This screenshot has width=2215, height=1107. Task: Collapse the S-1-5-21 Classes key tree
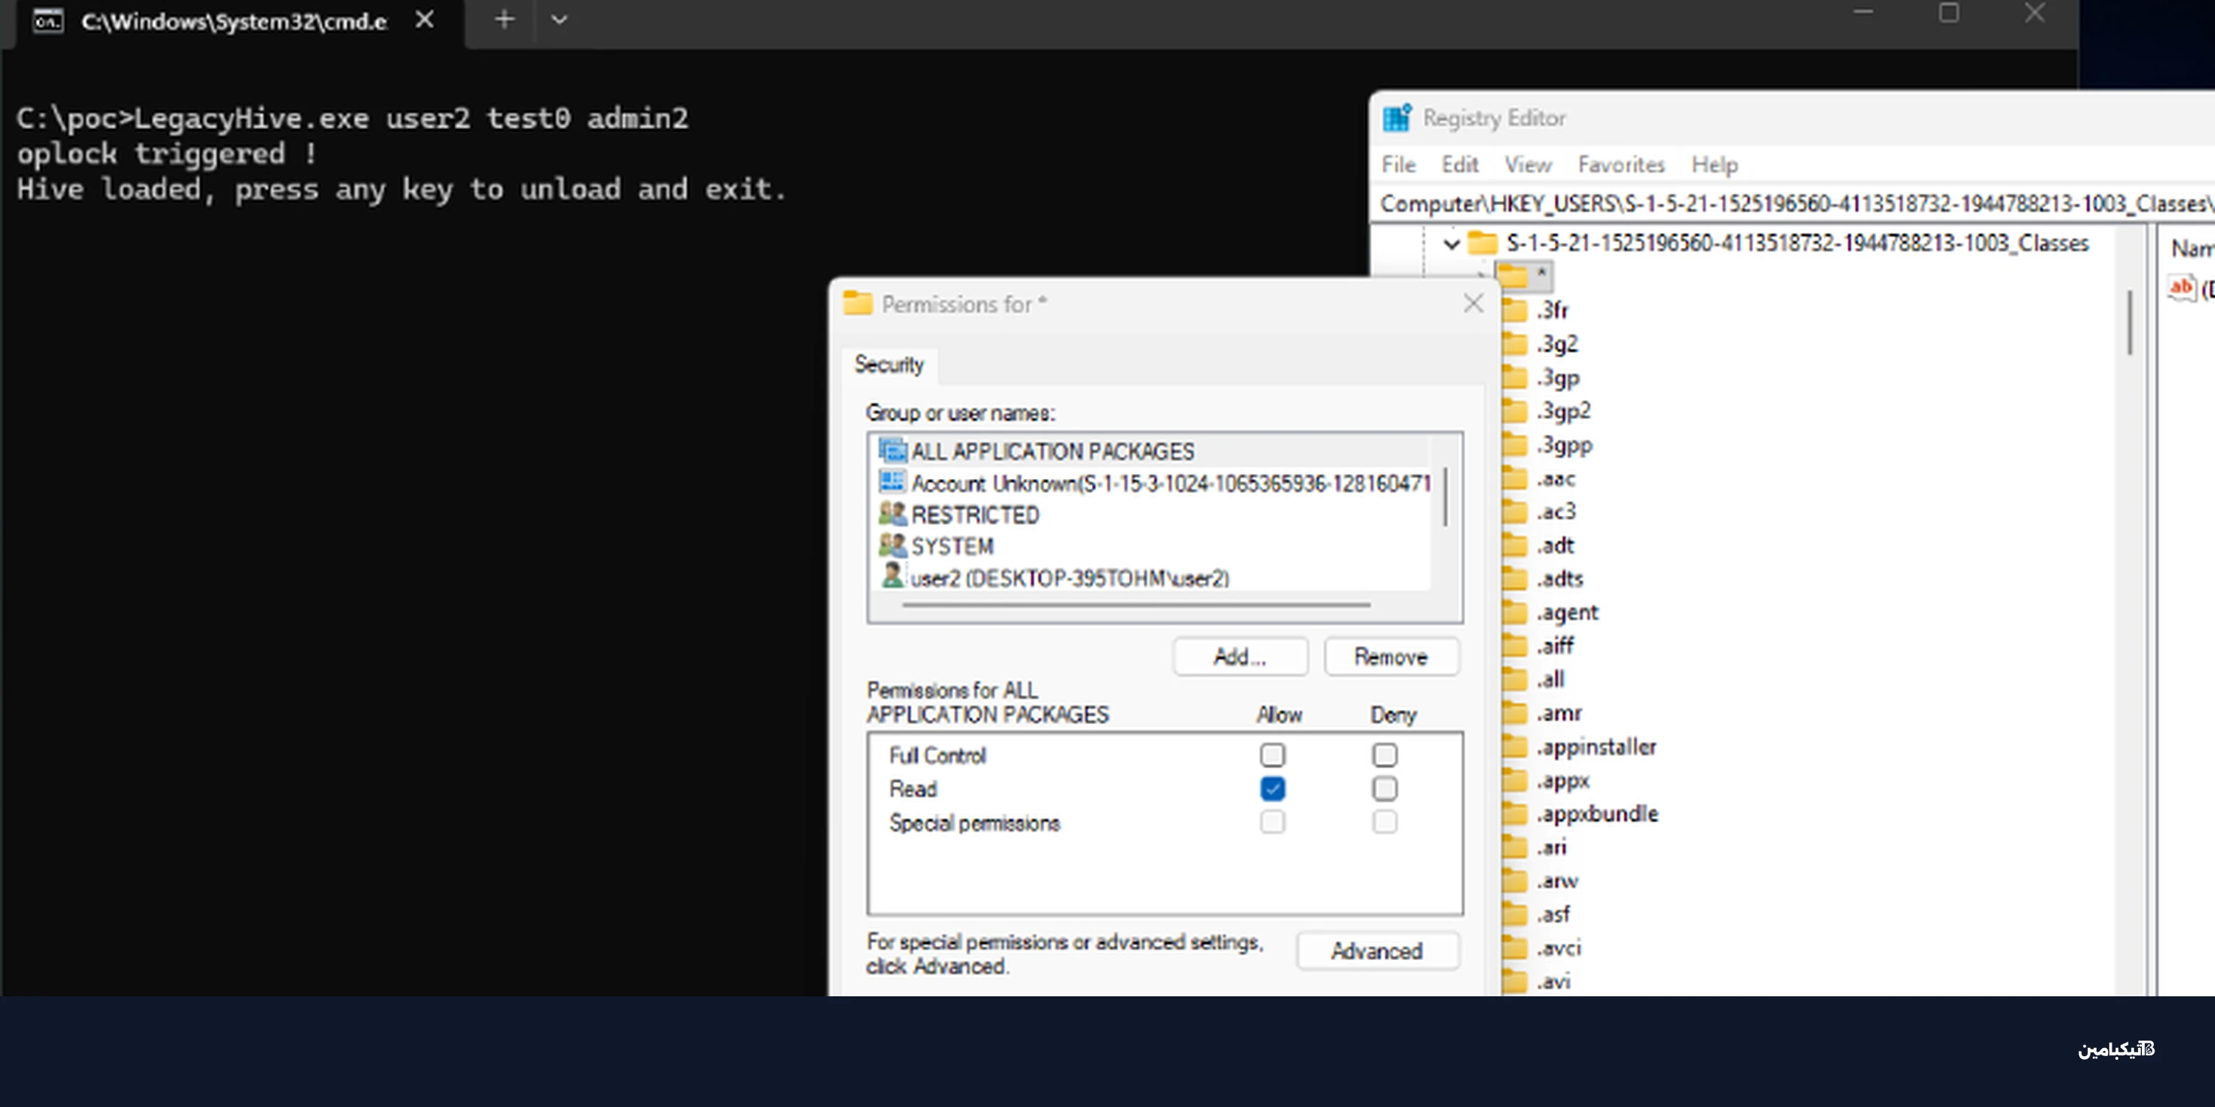click(1452, 244)
